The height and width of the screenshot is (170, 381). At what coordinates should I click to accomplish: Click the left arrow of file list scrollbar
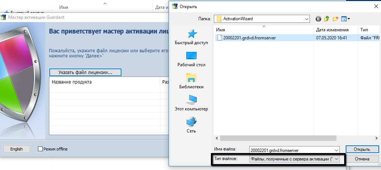coord(217,138)
